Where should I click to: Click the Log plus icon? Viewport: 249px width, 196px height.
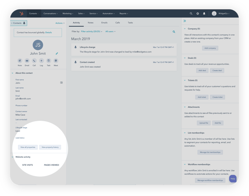41,61
